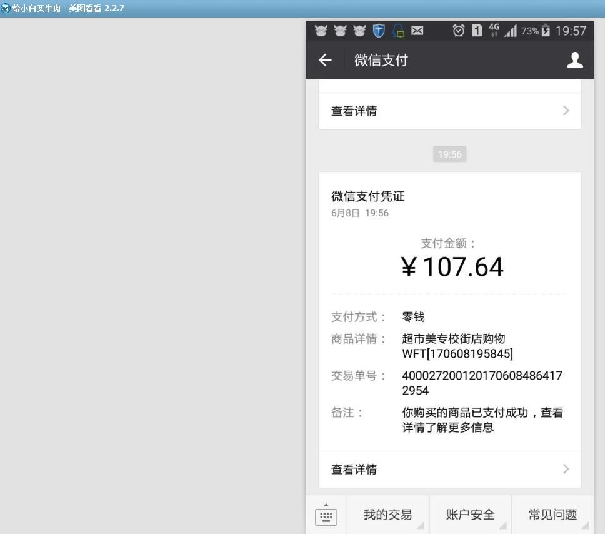This screenshot has height=534, width=605.
Task: Click the date 6月8日 19:56
Action: click(359, 213)
